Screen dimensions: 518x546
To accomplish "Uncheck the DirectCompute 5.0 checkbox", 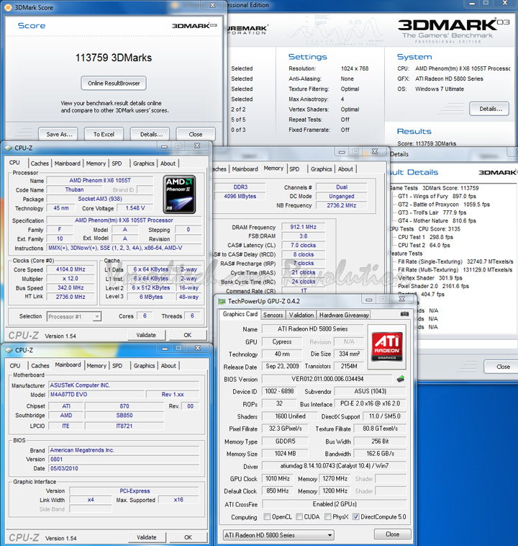I will (x=356, y=516).
